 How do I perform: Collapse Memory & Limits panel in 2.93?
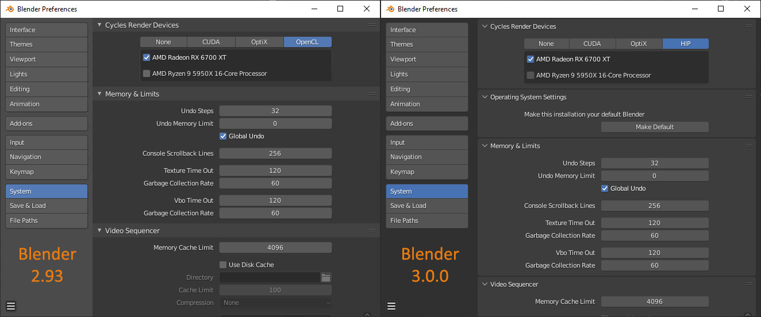click(99, 94)
